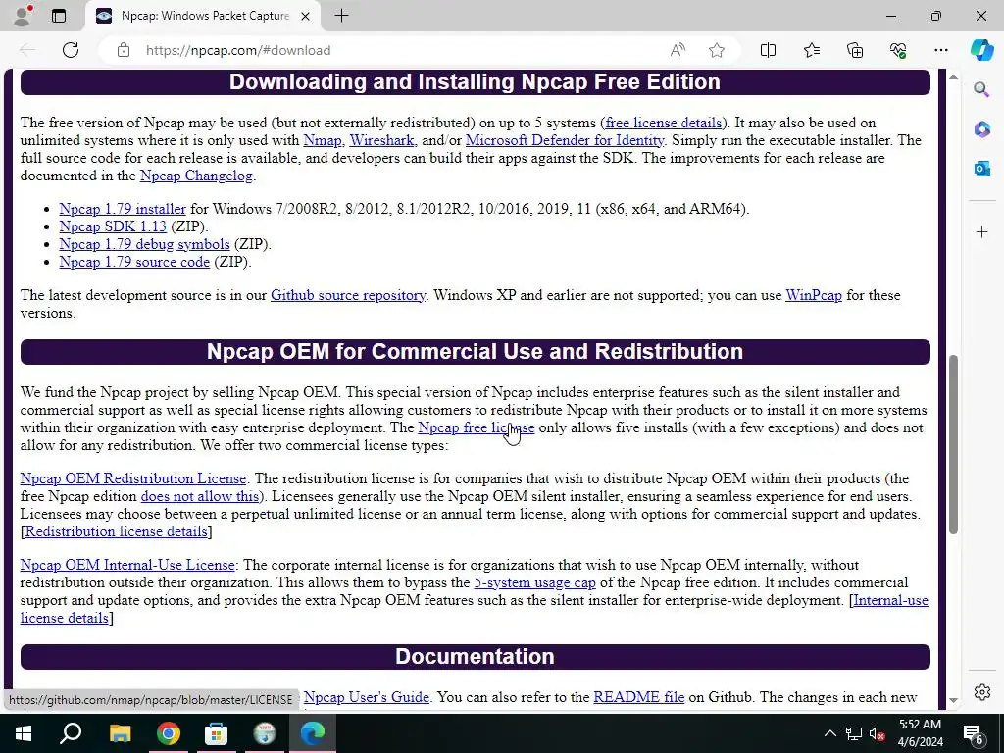Follow the 5-system usage cap link
Viewport: 1004px width, 753px height.
tap(534, 582)
